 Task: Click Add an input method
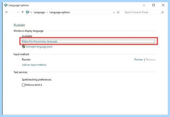(x=34, y=65)
